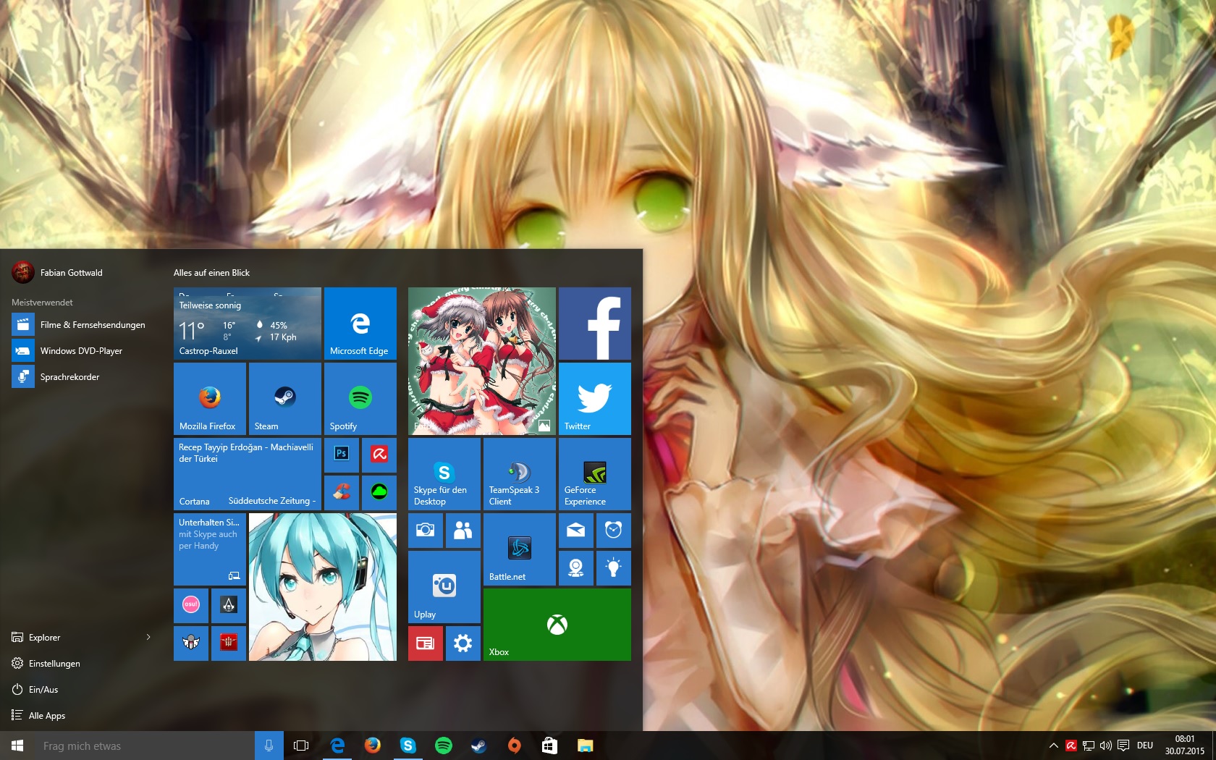This screenshot has width=1216, height=760.
Task: Open the small Photoshop tile
Action: coord(342,454)
